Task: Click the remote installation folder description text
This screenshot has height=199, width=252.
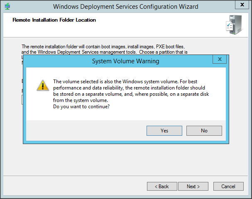Action: click(104, 49)
